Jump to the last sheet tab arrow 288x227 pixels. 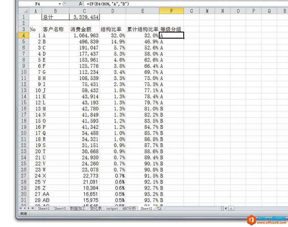[x=32, y=208]
